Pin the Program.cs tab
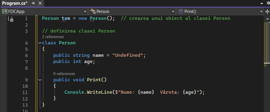 coord(33,3)
